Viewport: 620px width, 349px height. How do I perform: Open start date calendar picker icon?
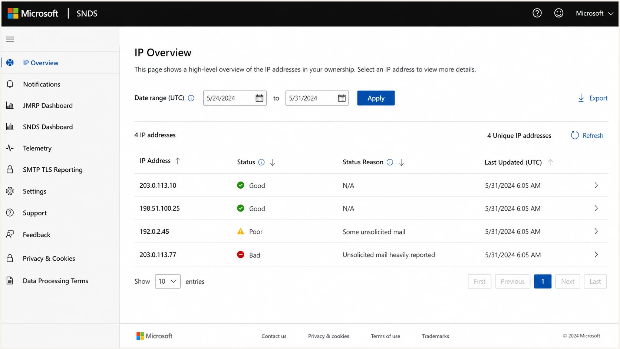[259, 98]
